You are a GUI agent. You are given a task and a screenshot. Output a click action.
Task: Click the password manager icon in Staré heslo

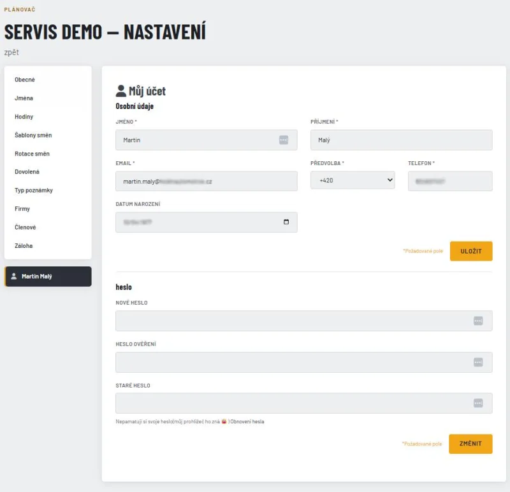[x=477, y=403]
